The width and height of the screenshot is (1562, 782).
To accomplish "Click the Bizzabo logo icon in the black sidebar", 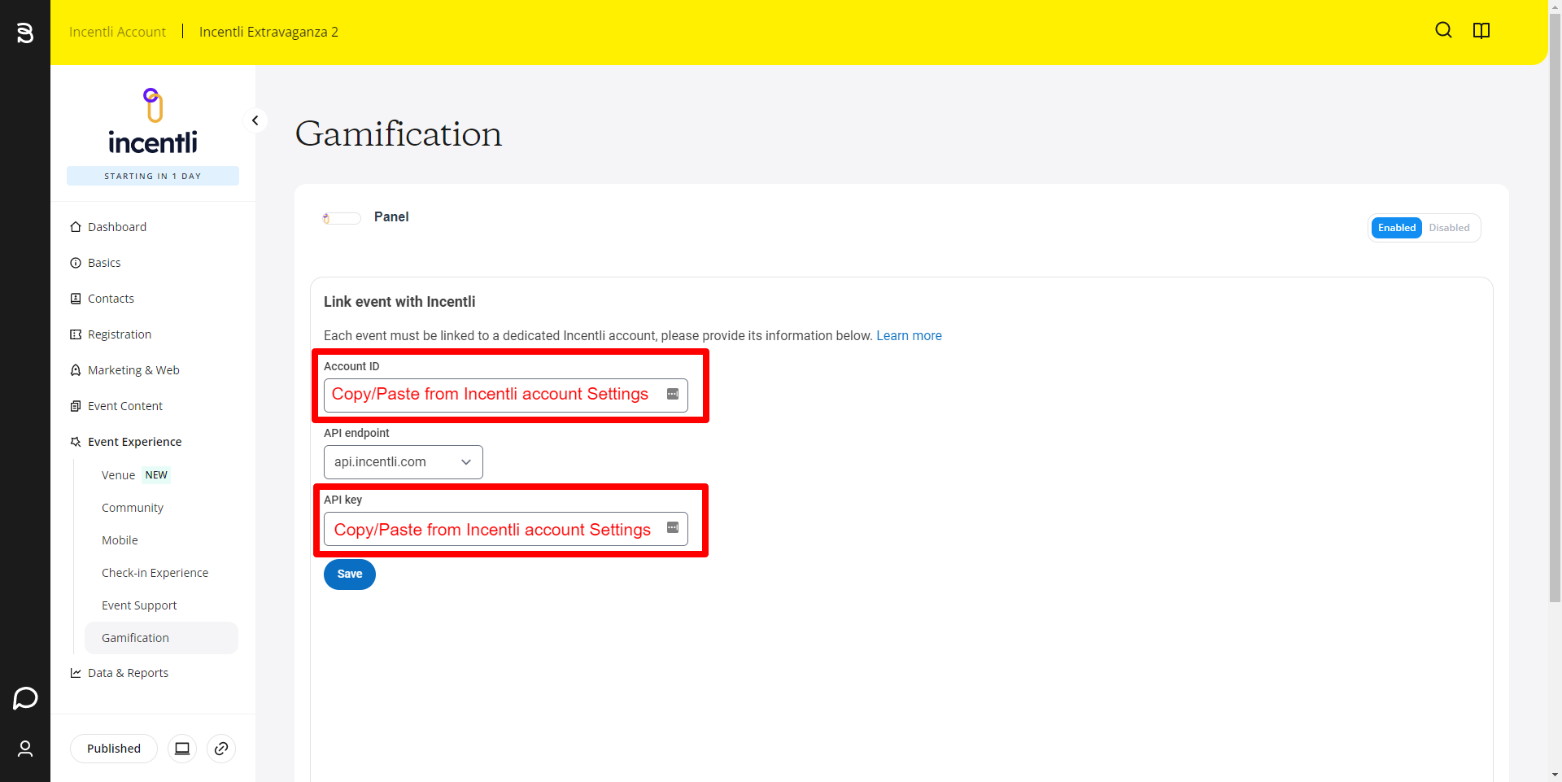I will (x=25, y=33).
